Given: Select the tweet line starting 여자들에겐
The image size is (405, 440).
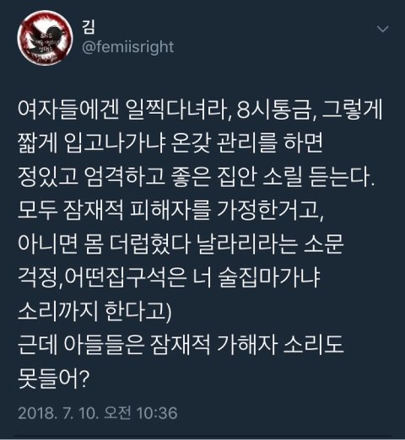Looking at the screenshot, I should (200, 109).
